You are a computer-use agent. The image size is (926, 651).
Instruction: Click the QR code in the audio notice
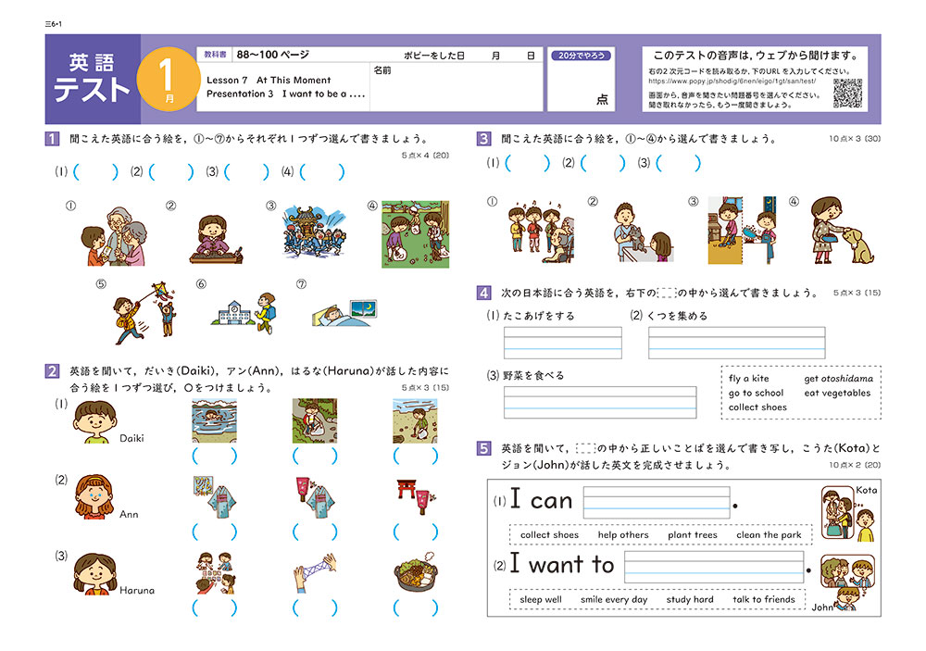847,93
